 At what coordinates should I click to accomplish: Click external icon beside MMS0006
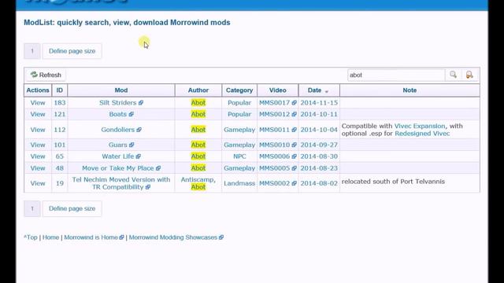[x=294, y=156]
